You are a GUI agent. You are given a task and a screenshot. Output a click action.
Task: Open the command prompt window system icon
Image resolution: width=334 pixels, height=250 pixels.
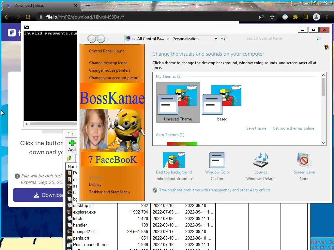pyautogui.click(x=27, y=27)
